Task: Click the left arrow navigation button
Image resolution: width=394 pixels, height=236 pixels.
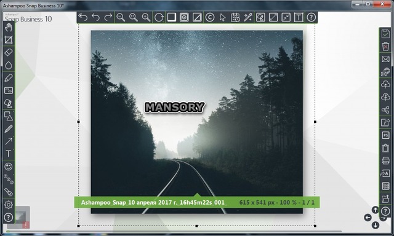Action: (x=368, y=218)
